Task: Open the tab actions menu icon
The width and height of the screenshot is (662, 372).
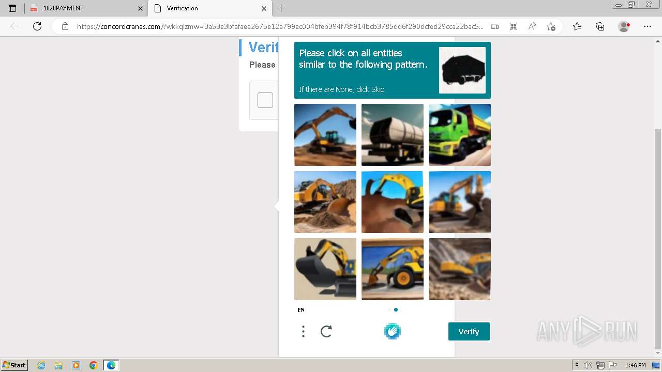Action: pyautogui.click(x=12, y=8)
